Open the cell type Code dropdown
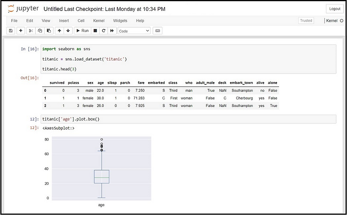347x215 pixels. pyautogui.click(x=134, y=31)
